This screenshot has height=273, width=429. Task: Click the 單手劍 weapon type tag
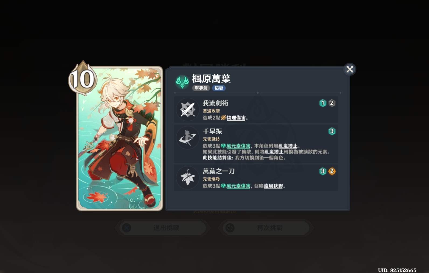pos(201,88)
